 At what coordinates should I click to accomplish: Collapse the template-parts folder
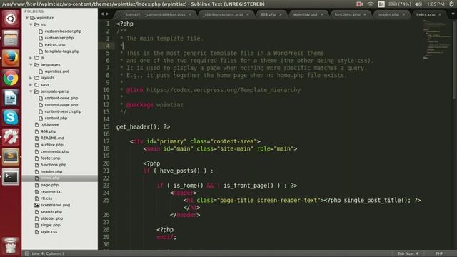(x=31, y=91)
